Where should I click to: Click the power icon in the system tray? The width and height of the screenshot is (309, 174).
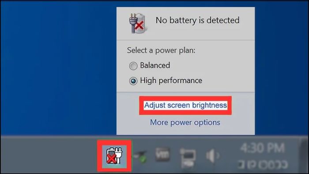click(114, 156)
